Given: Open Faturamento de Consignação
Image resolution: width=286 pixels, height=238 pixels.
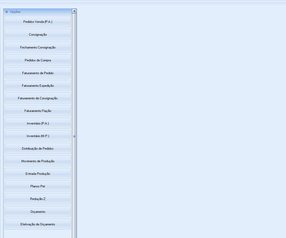Looking at the screenshot, I should pos(38,98).
